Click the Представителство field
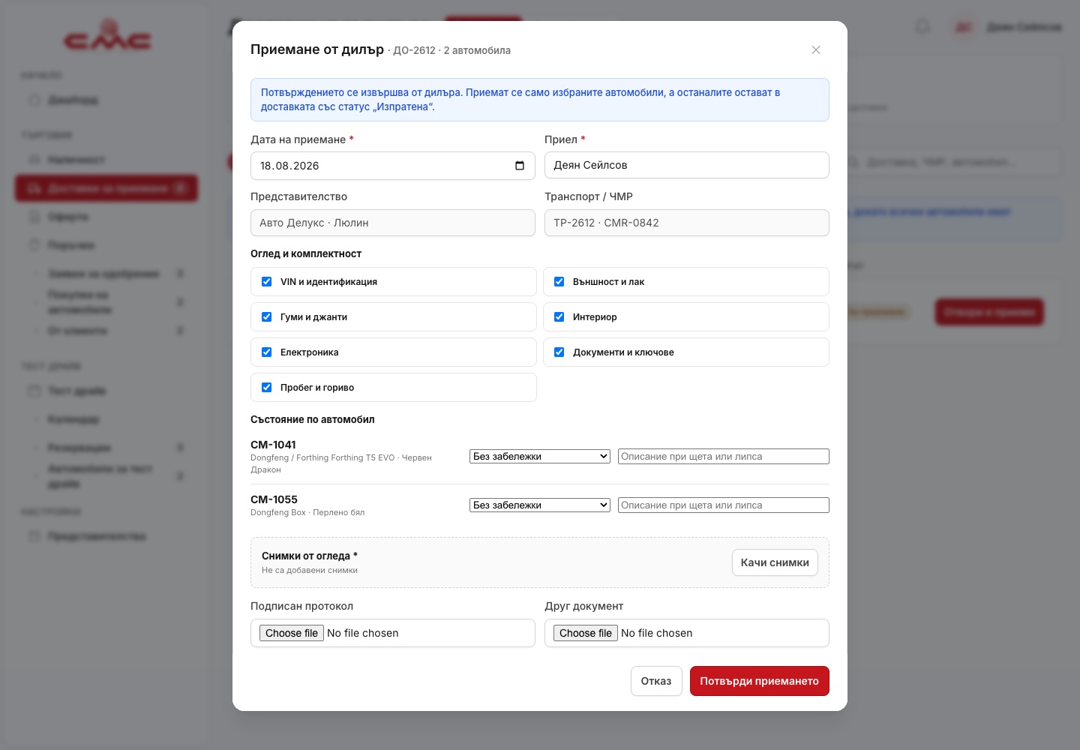This screenshot has height=750, width=1080. (393, 223)
